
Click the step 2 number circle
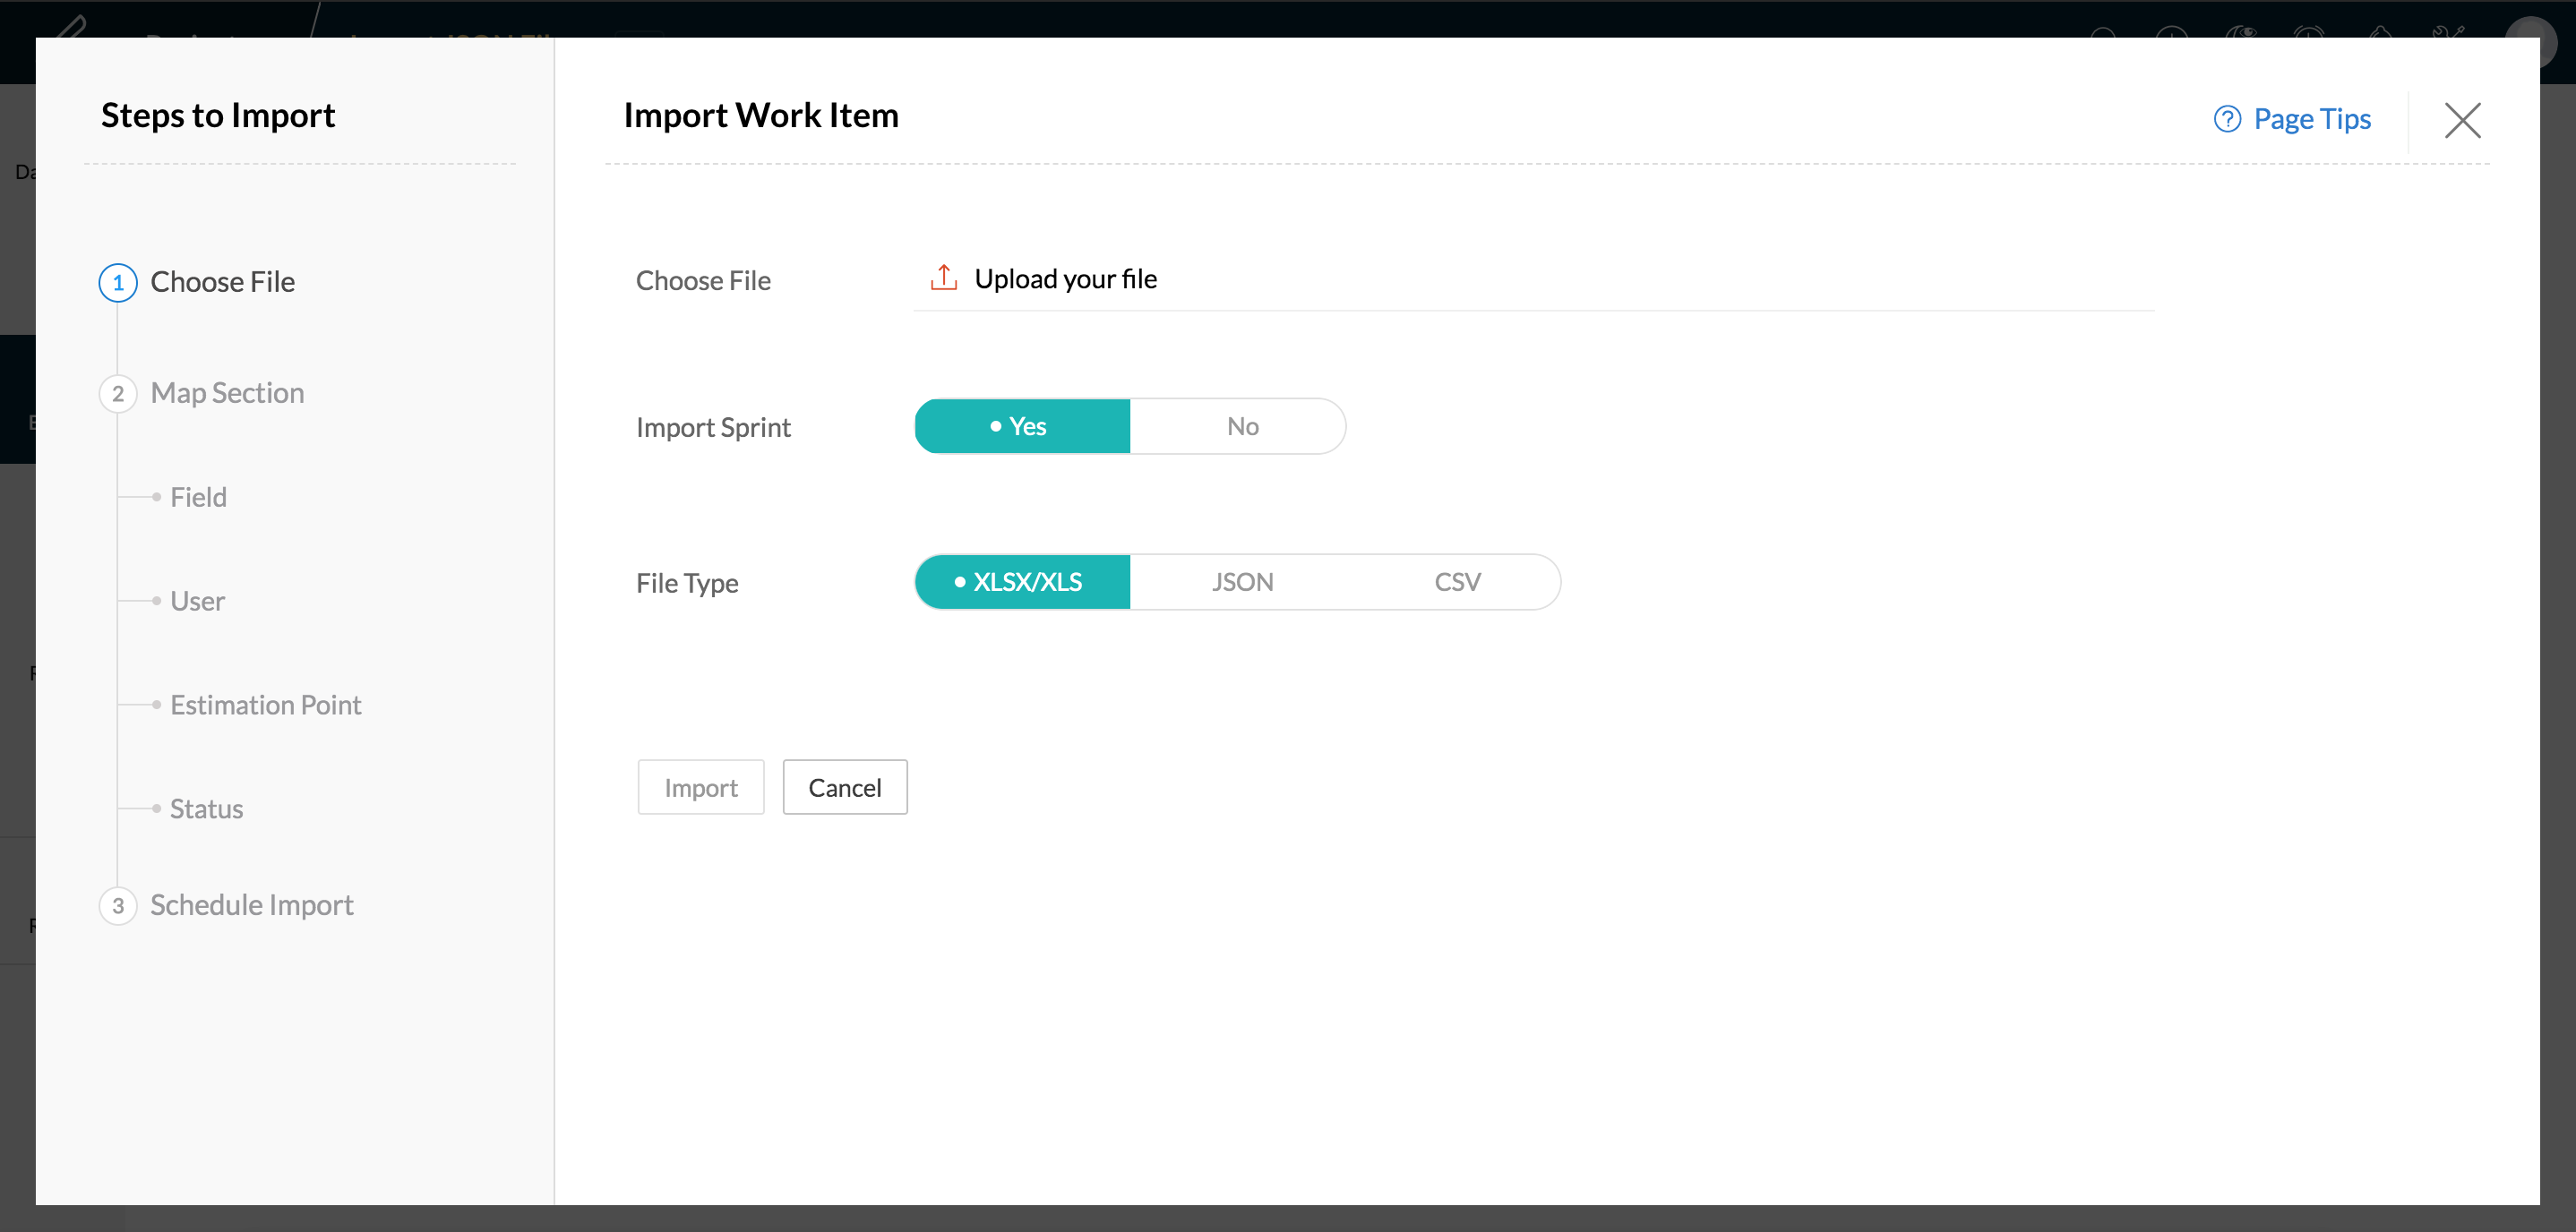coord(118,393)
